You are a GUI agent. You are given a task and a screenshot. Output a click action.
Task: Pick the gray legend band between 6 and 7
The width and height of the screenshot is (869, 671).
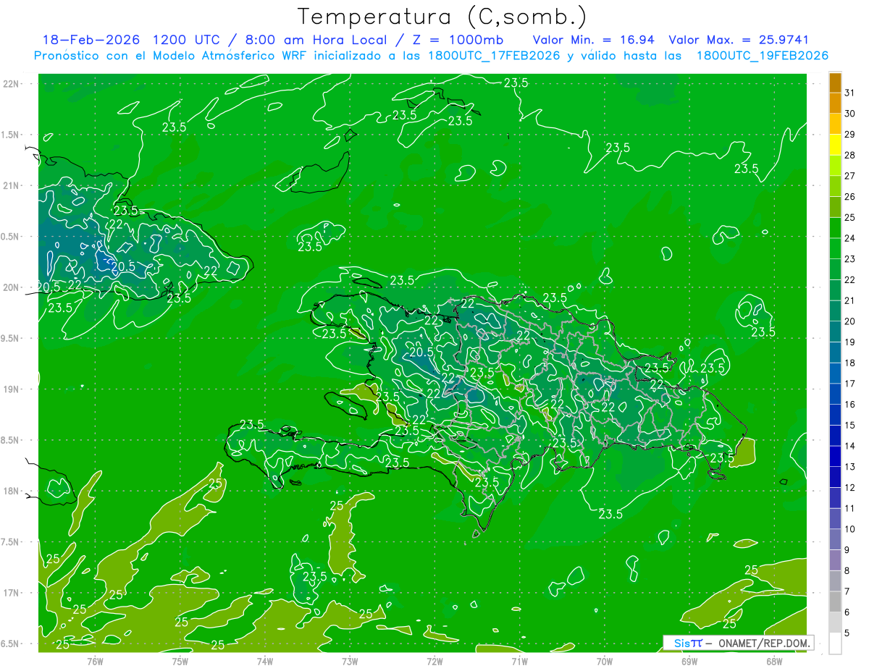coord(835,602)
